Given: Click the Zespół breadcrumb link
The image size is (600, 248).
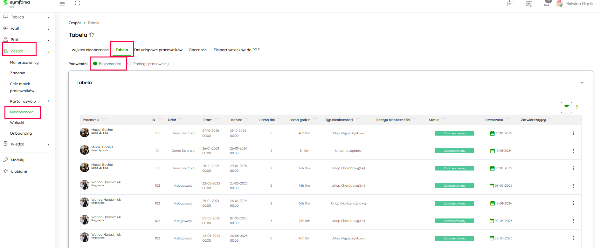Looking at the screenshot, I should 74,23.
